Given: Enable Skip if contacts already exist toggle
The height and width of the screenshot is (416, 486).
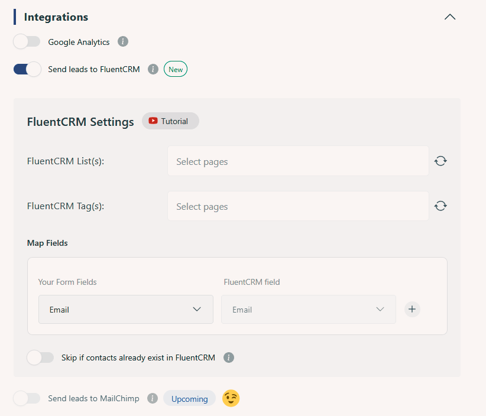Looking at the screenshot, I should (40, 357).
